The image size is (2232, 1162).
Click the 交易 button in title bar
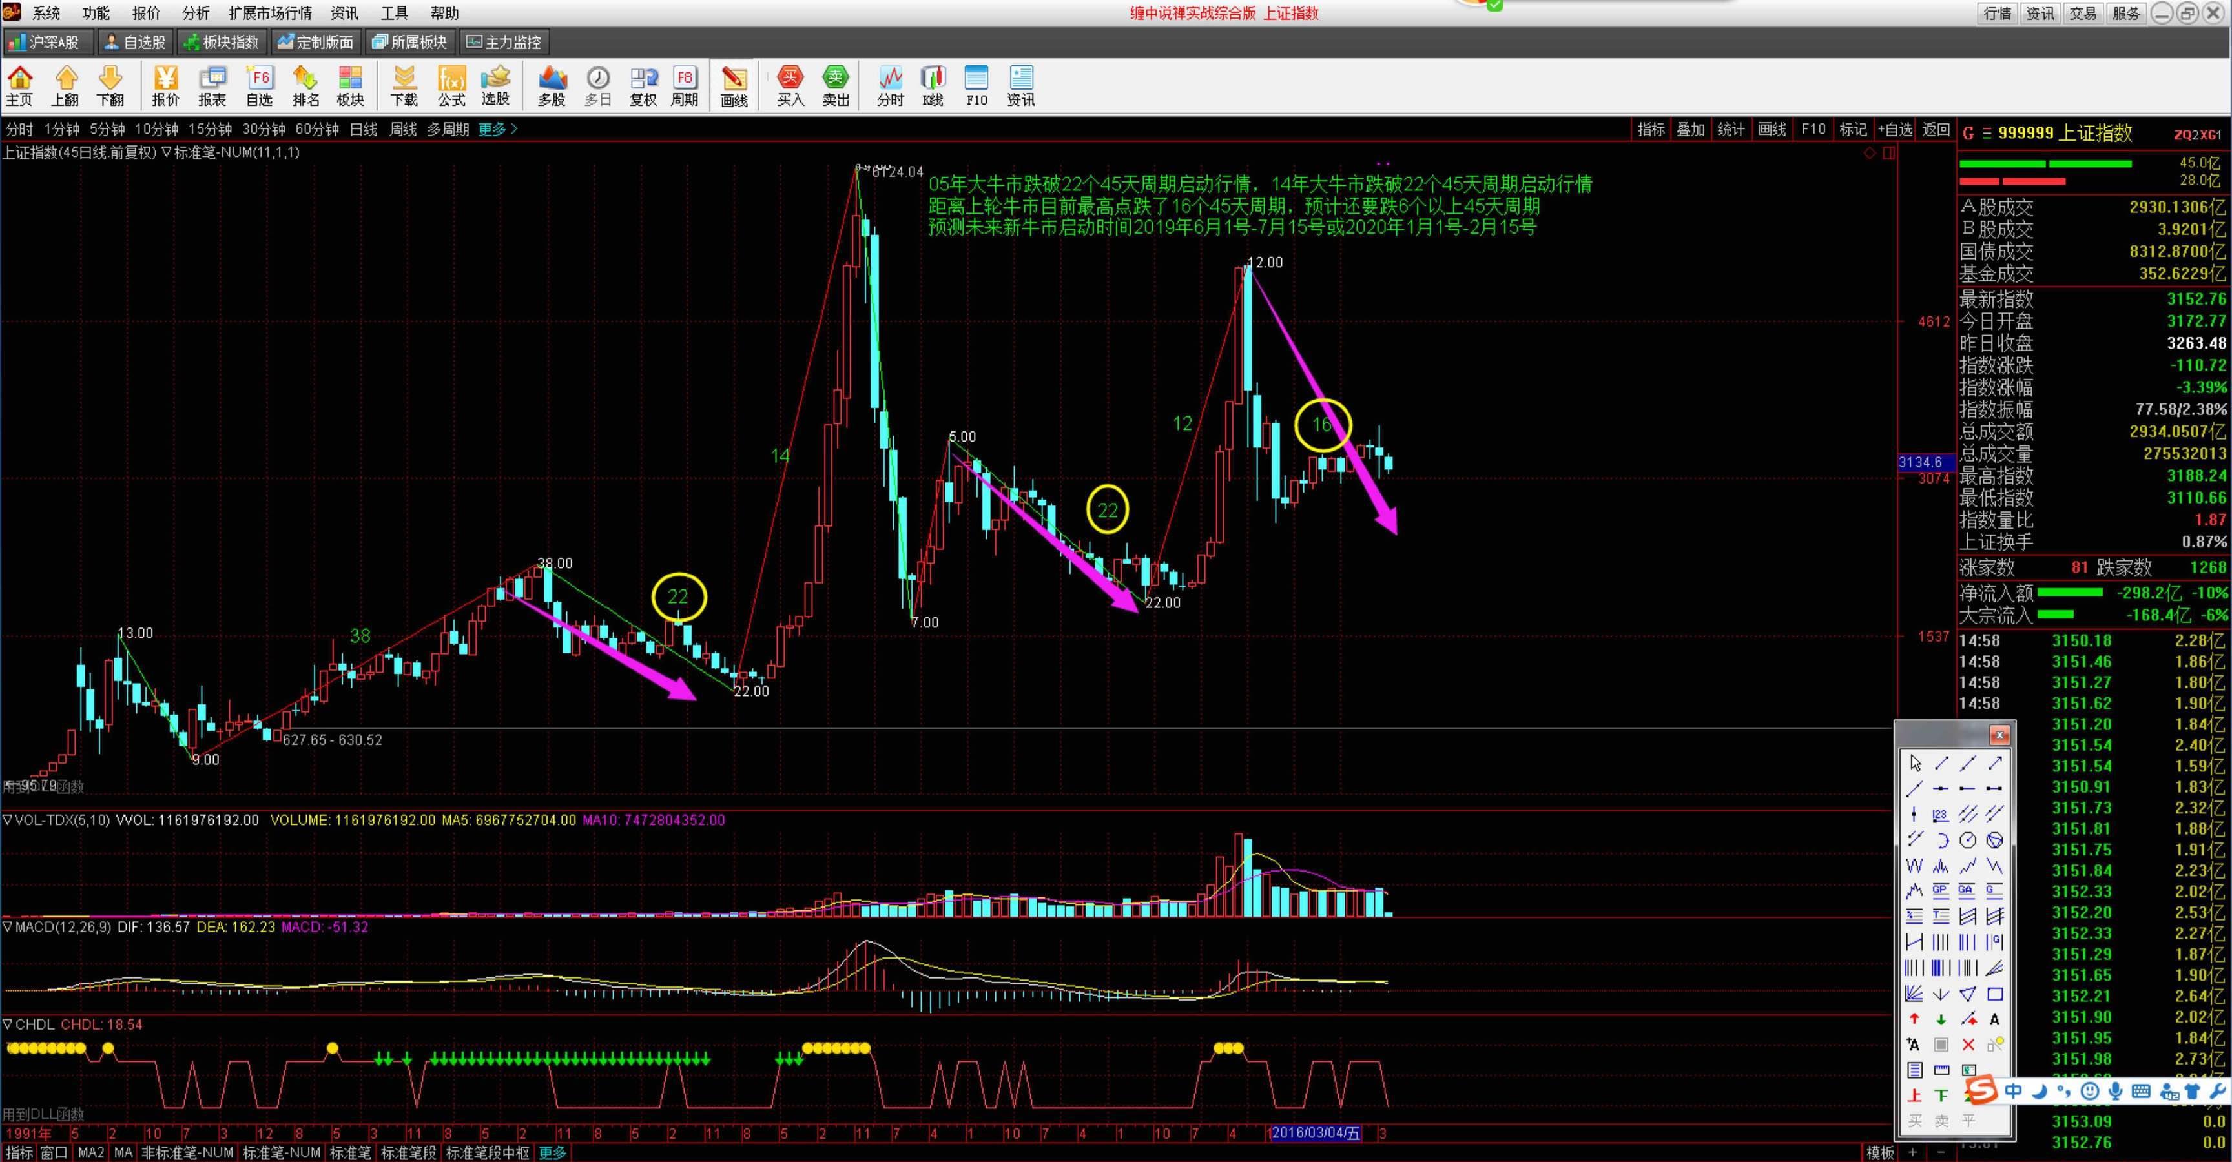tap(2083, 13)
